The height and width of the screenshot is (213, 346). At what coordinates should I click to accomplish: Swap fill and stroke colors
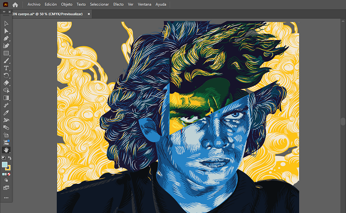[10, 158]
